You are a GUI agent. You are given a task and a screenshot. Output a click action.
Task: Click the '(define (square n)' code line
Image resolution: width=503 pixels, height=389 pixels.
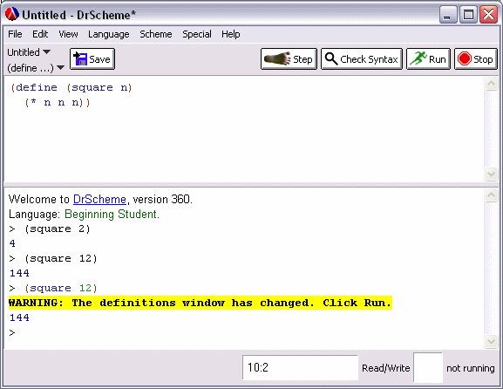coord(71,87)
